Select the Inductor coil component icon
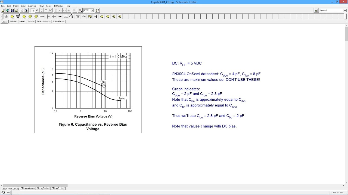 click(x=60, y=17)
